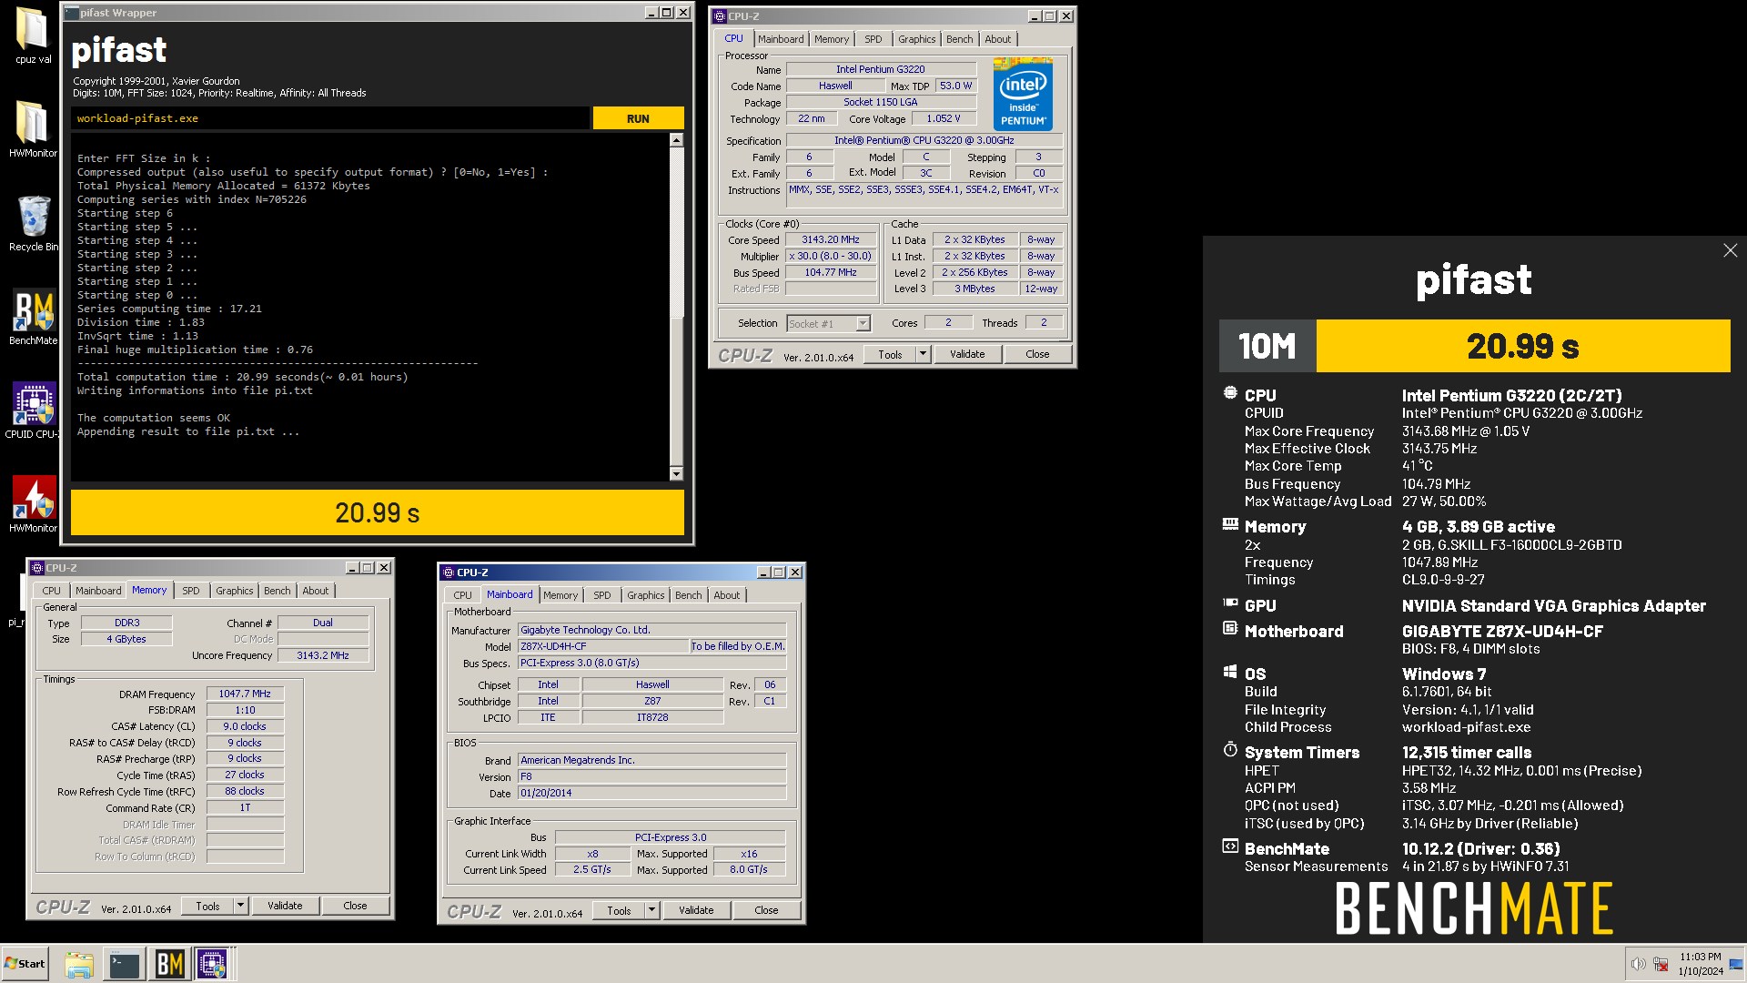
Task: Click Tools button in CPU-Z CPU window
Action: (x=890, y=355)
